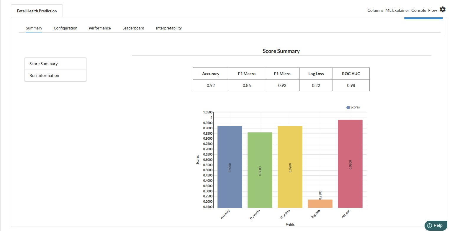The height and width of the screenshot is (231, 452).
Task: Switch to the Configuration tab
Action: pos(65,28)
